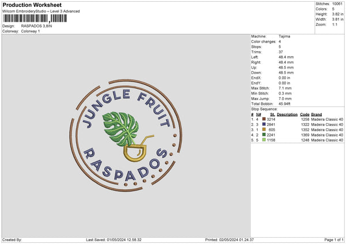This screenshot has height=244, width=346.
Task: Click the Width value 3.81 in
Action: click(x=338, y=20)
